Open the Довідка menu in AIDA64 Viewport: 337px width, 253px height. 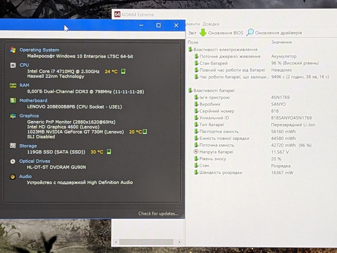[211, 24]
